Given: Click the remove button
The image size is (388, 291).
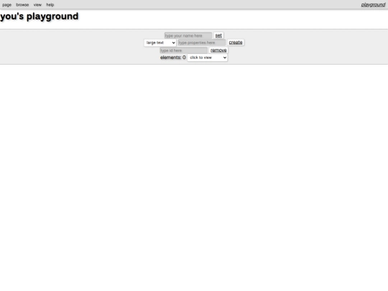Looking at the screenshot, I should tap(218, 50).
